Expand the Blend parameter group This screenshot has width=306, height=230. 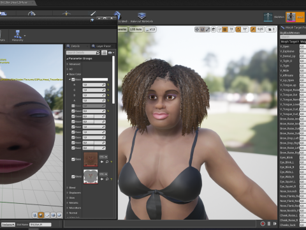coord(68,188)
